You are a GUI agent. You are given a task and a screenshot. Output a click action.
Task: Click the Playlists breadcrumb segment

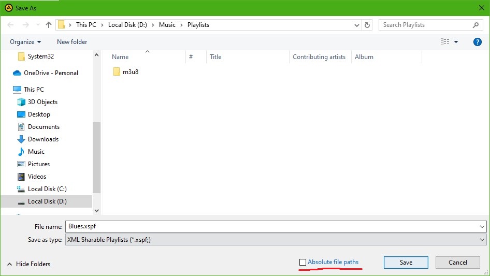coord(198,25)
